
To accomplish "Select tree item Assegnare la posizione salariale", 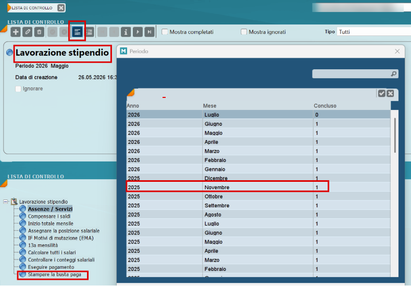I will [64, 231].
